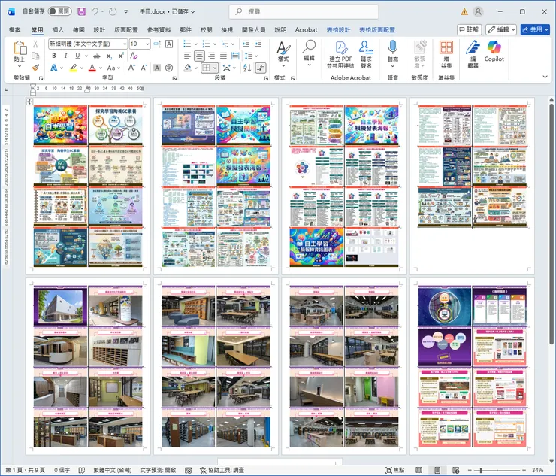Toggle Superscript formatting
The height and width of the screenshot is (476, 556).
(x=121, y=56)
